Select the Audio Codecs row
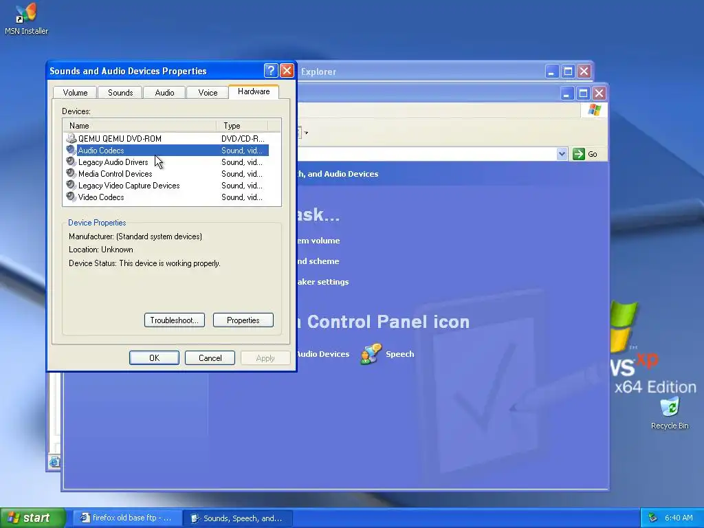The width and height of the screenshot is (704, 528). pyautogui.click(x=167, y=150)
